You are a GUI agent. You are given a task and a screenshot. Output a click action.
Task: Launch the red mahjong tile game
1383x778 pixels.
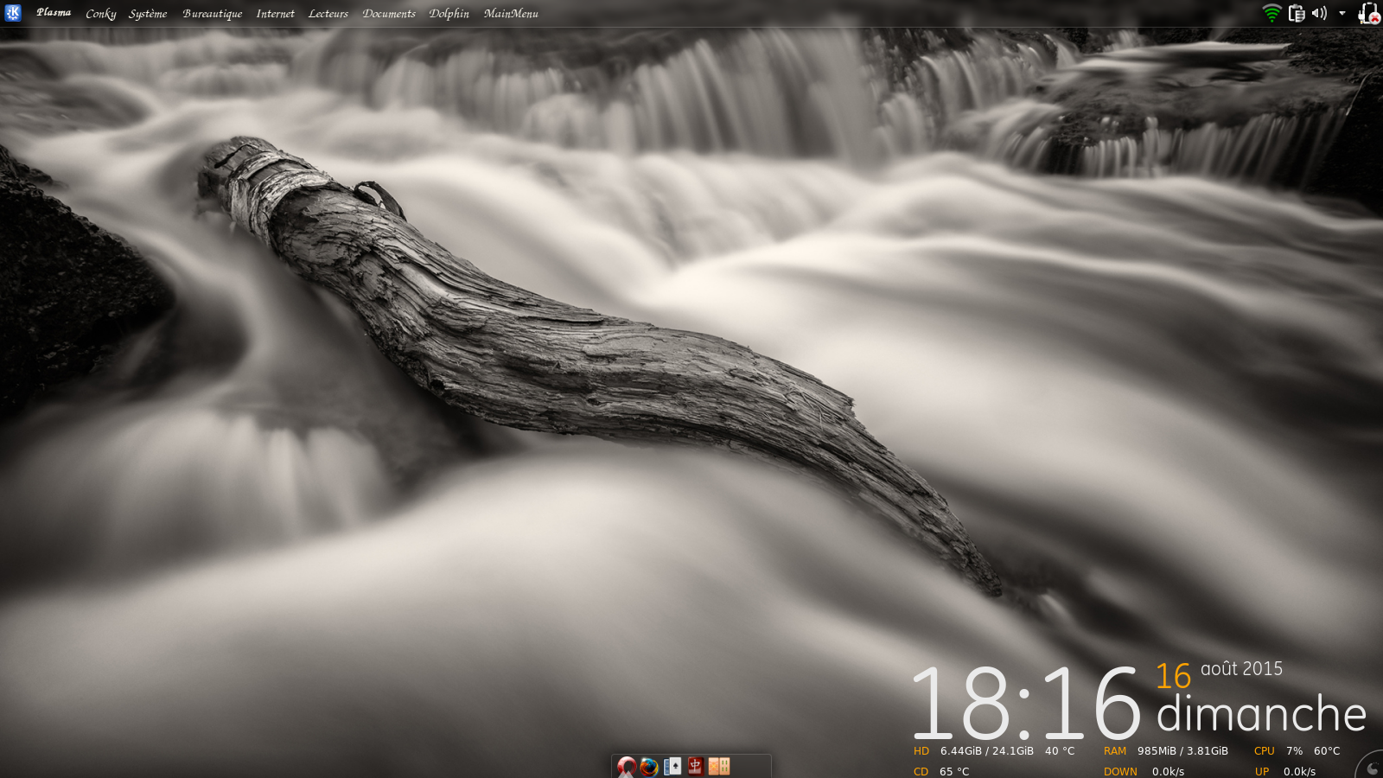coord(696,766)
